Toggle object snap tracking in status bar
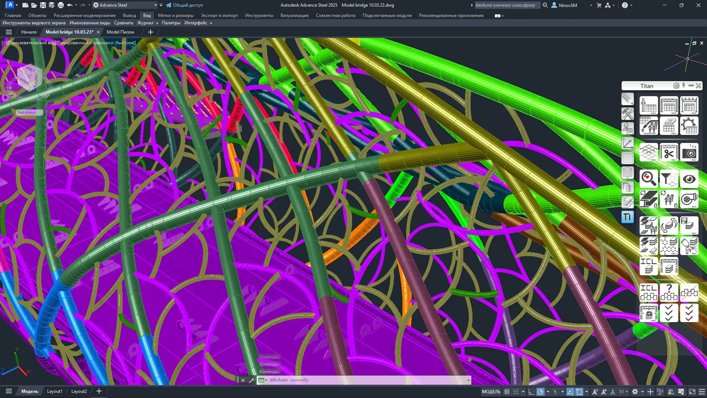The image size is (707, 398). [570, 391]
